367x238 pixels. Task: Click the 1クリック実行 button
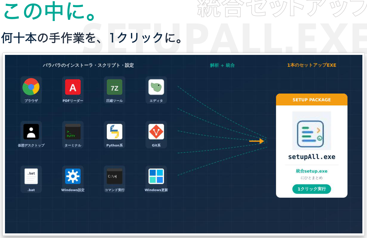311,189
